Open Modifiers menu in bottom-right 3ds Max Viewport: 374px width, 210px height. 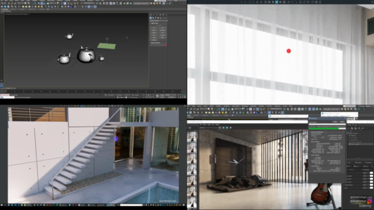(x=219, y=106)
